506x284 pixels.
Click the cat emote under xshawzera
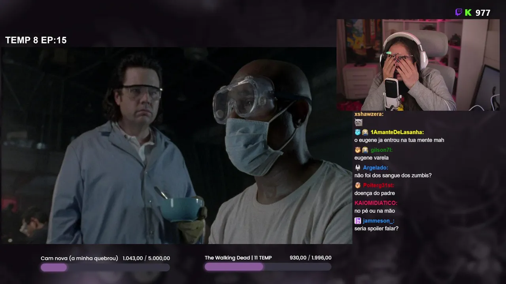[358, 122]
